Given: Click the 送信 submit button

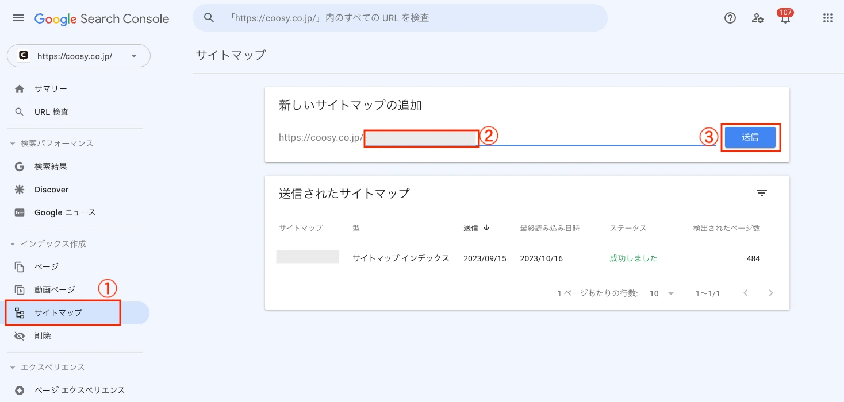Looking at the screenshot, I should 750,137.
